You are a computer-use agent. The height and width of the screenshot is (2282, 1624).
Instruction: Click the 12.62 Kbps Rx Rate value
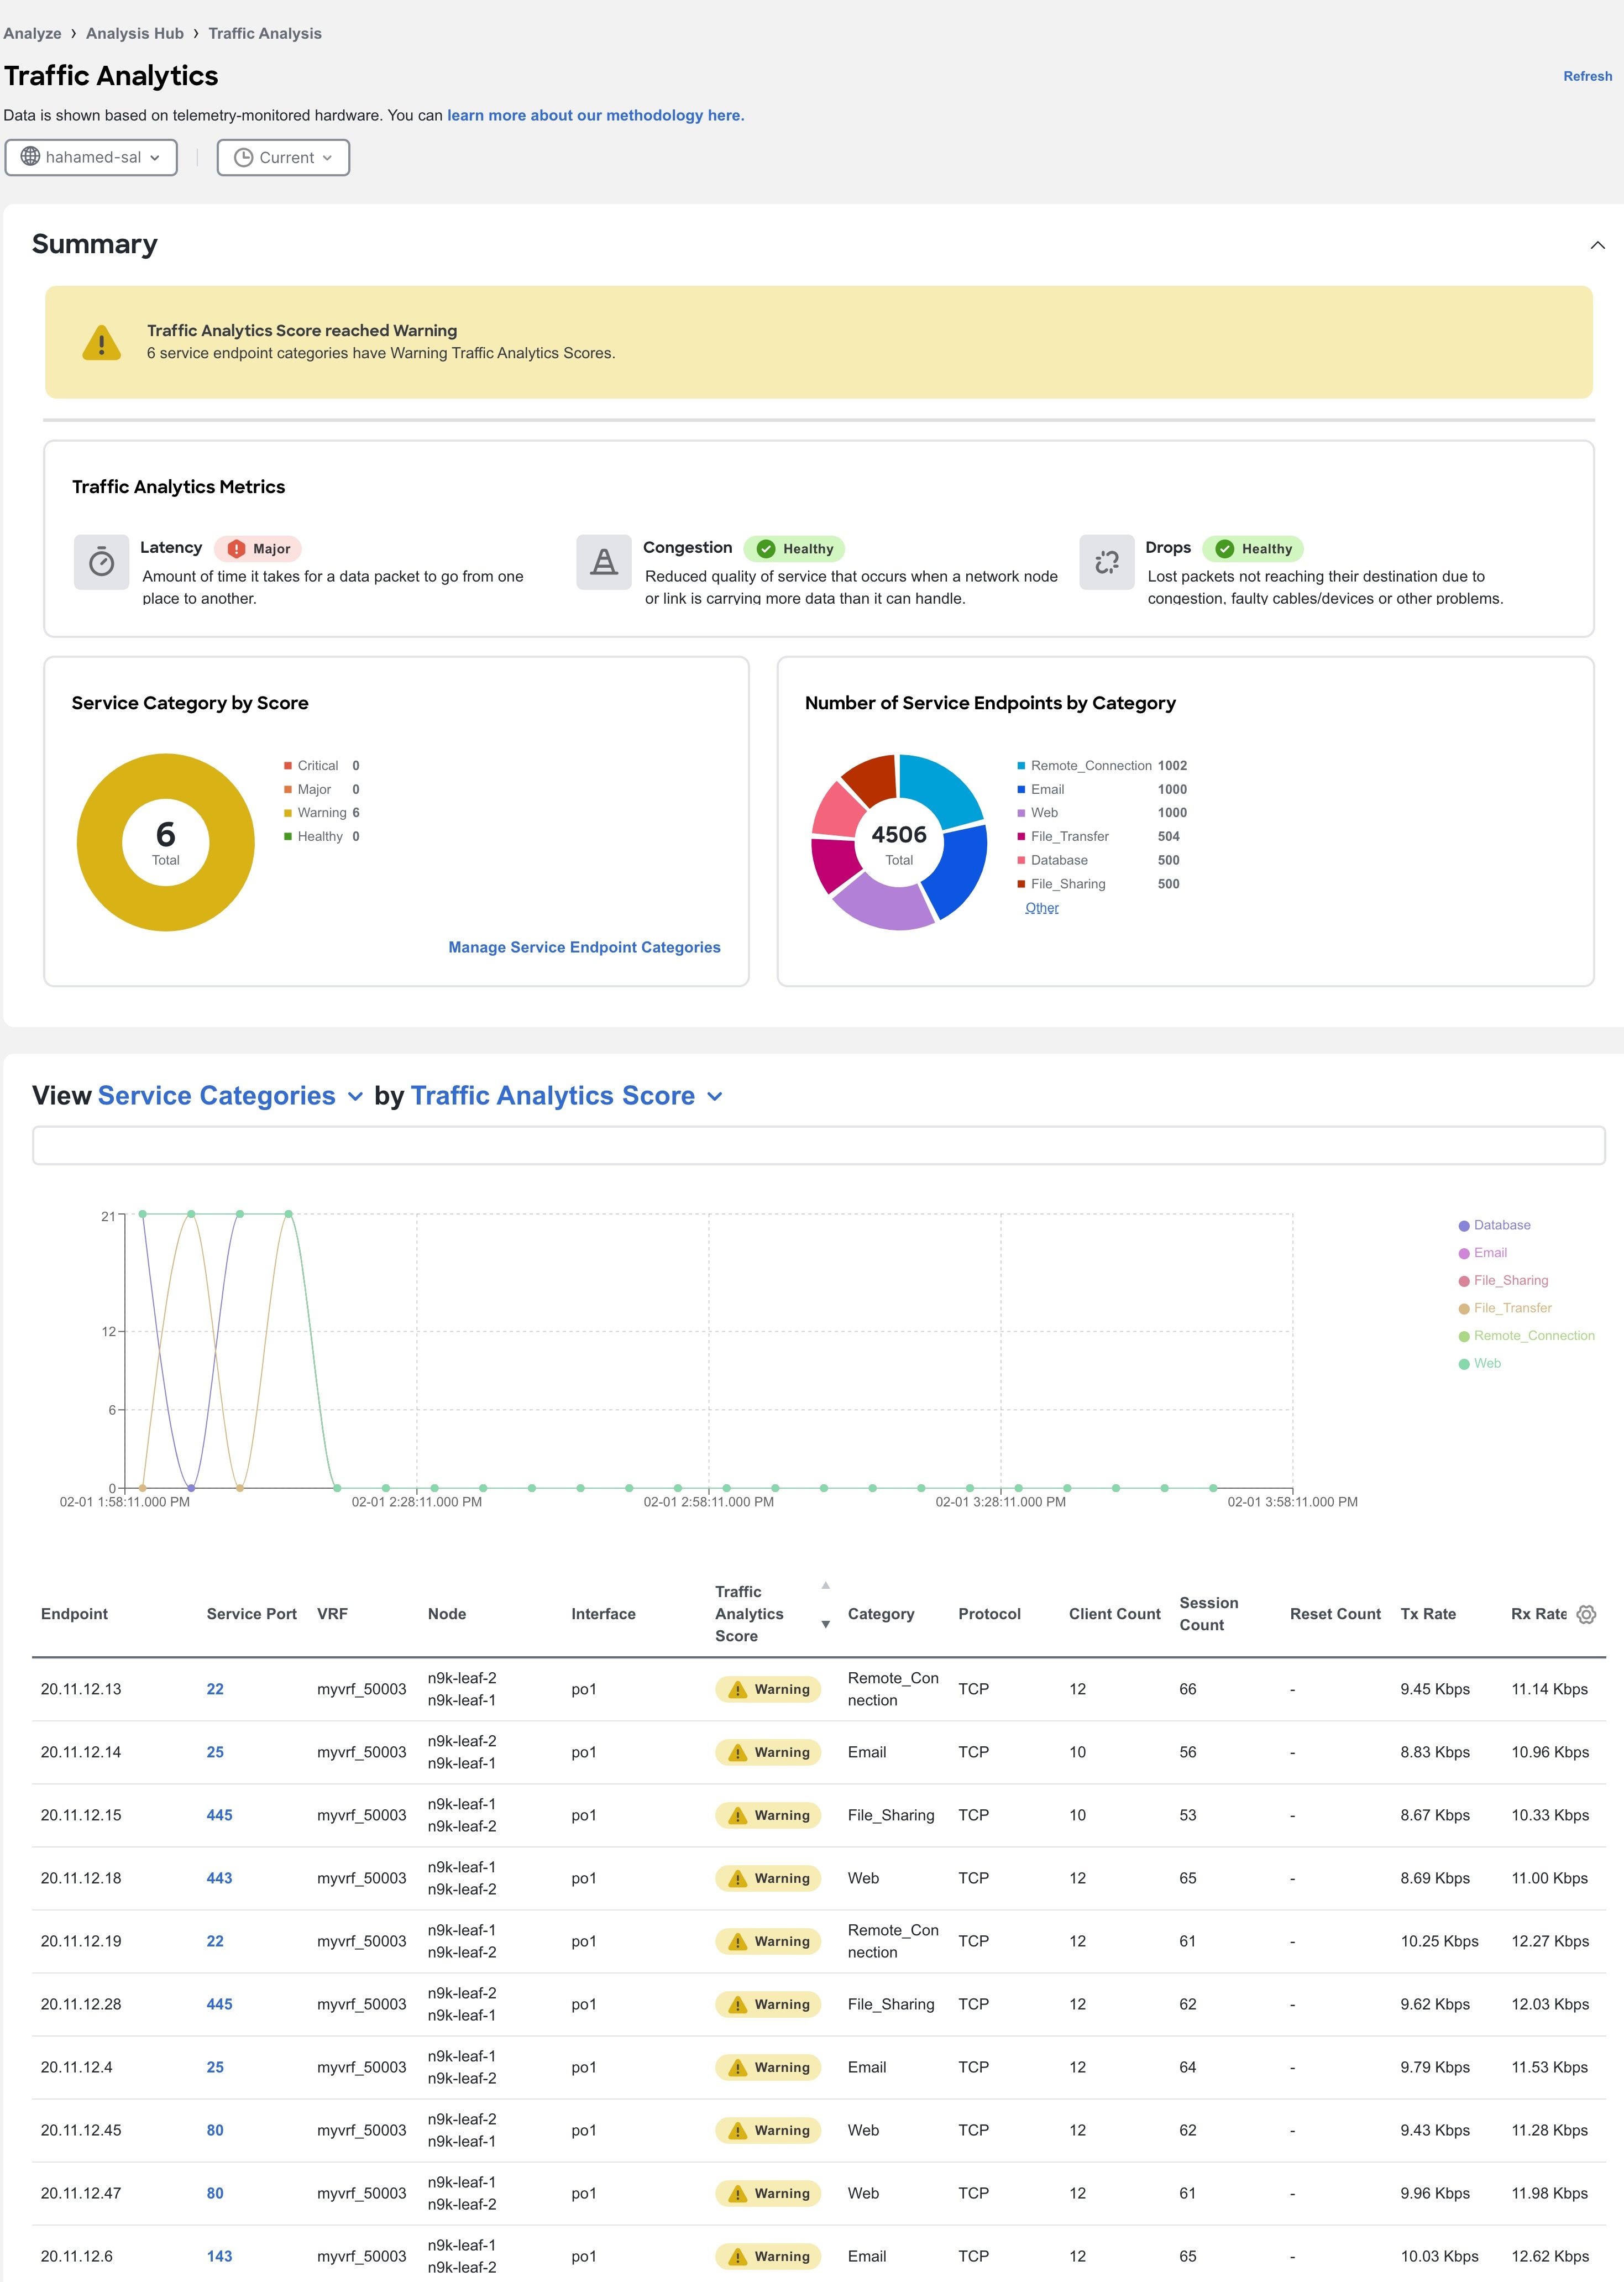[1550, 2256]
